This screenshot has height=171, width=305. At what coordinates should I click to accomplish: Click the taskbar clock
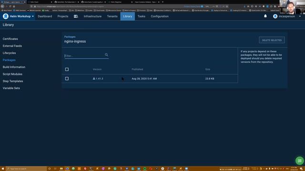pyautogui.click(x=294, y=169)
